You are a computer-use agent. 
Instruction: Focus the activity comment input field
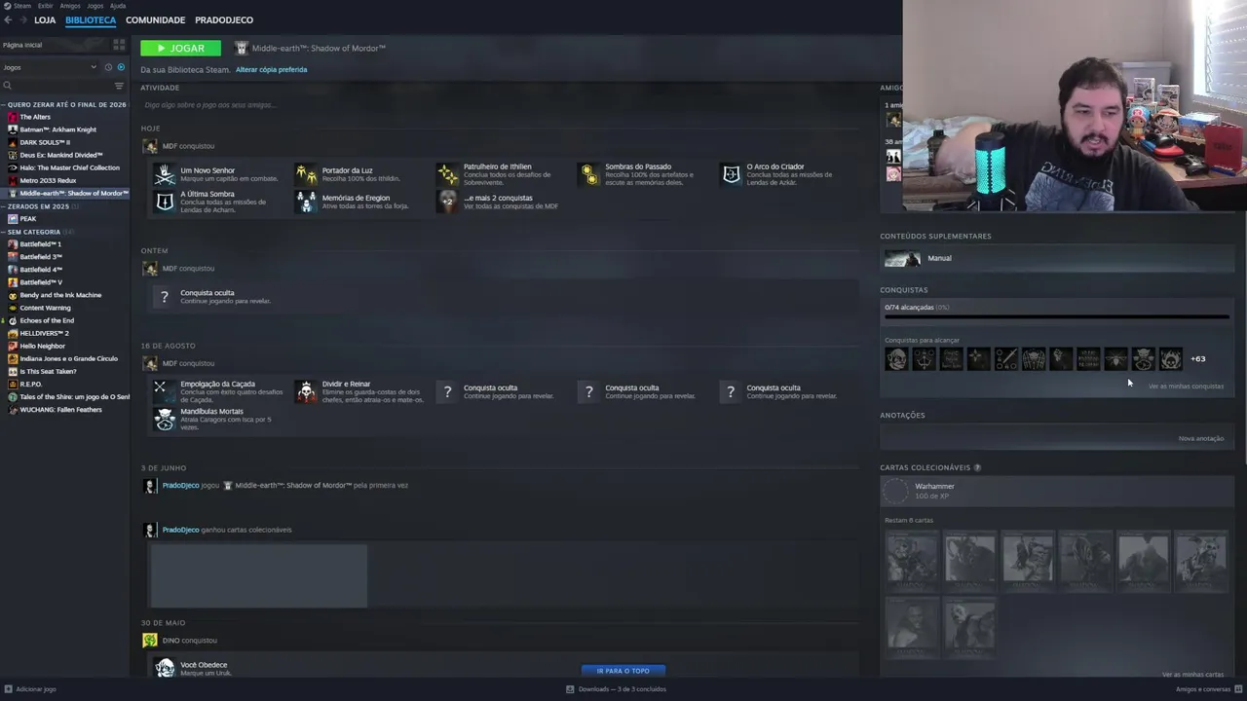(502, 105)
